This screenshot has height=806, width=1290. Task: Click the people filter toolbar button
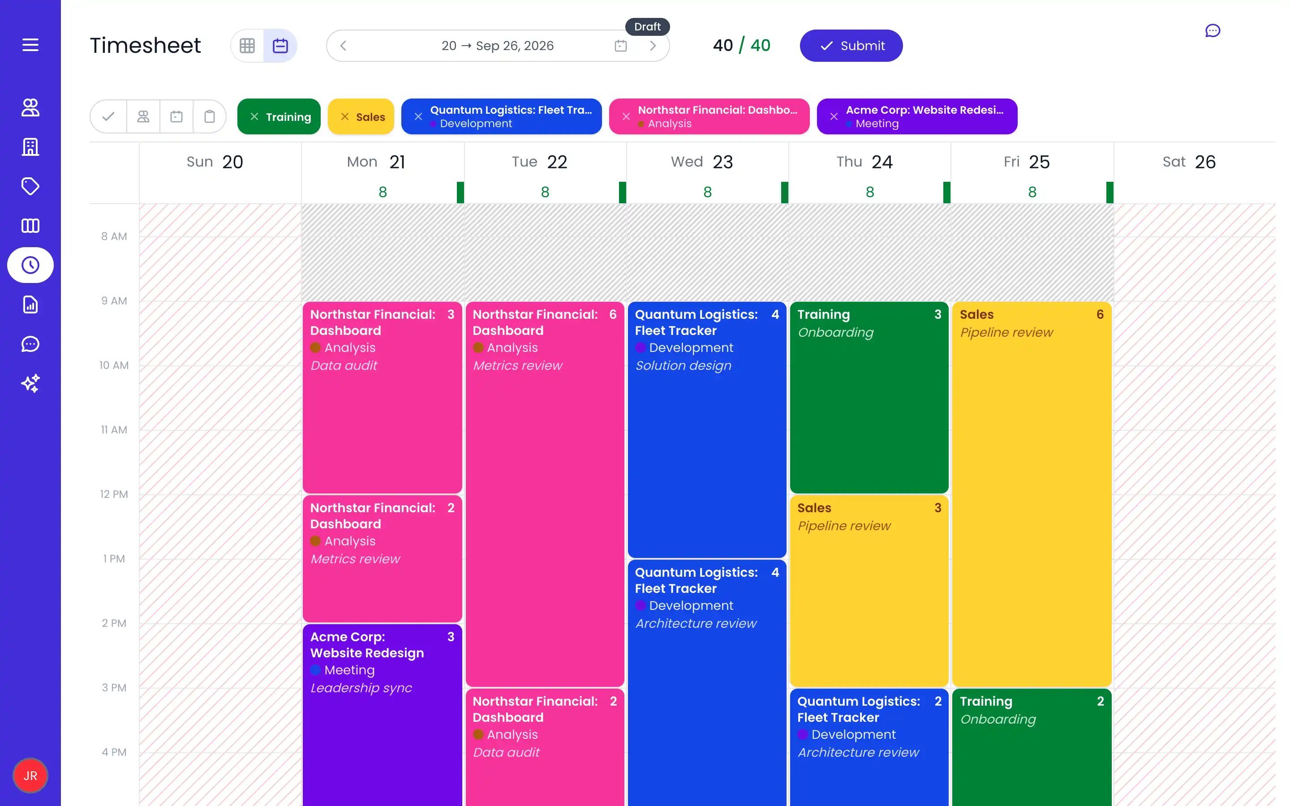143,116
